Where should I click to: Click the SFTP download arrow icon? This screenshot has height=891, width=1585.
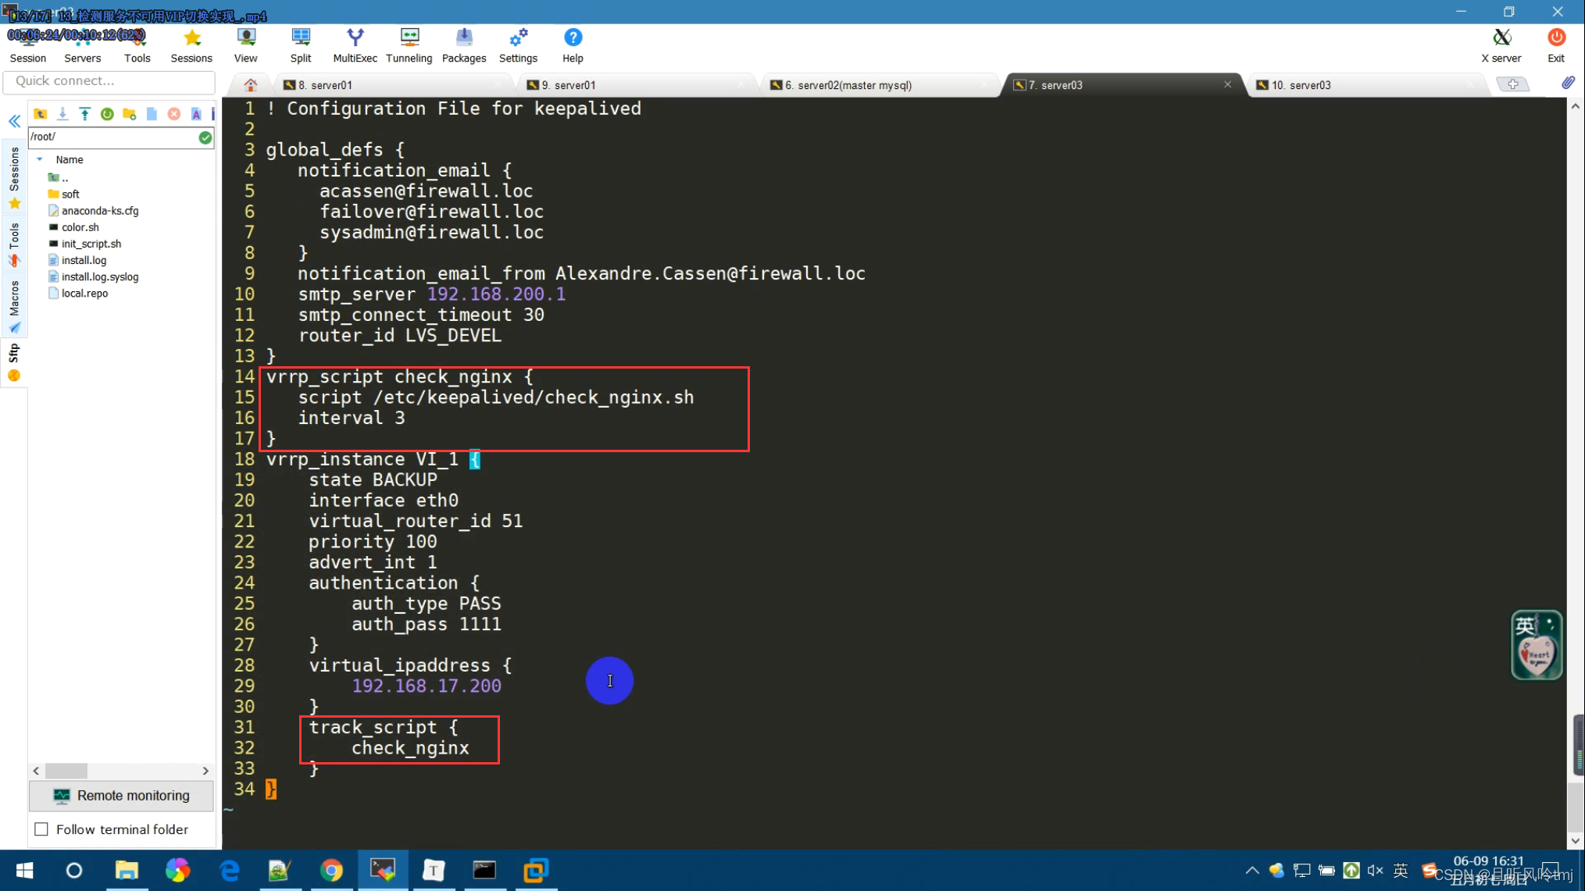(62, 114)
